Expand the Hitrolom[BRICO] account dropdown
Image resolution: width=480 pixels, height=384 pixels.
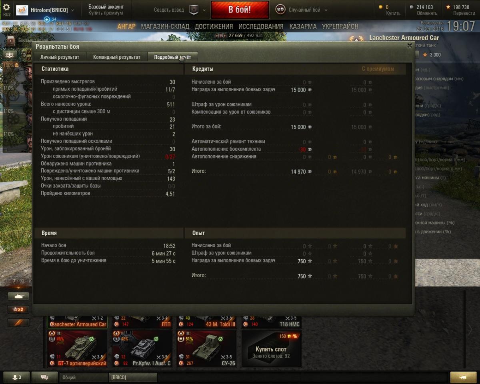pos(72,10)
